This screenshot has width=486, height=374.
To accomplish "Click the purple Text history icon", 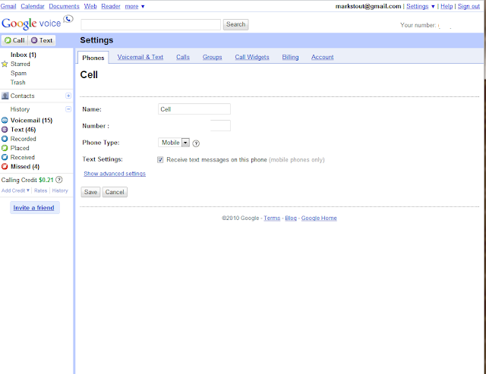I will [x=5, y=130].
